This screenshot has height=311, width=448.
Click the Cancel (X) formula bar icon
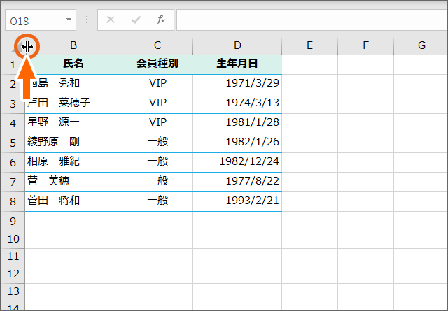tap(111, 20)
